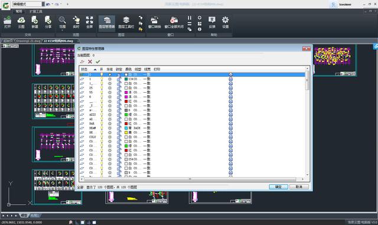Toggle the freeze sun icon for layer COLU
Screen dimensions: 378x225
110,137
